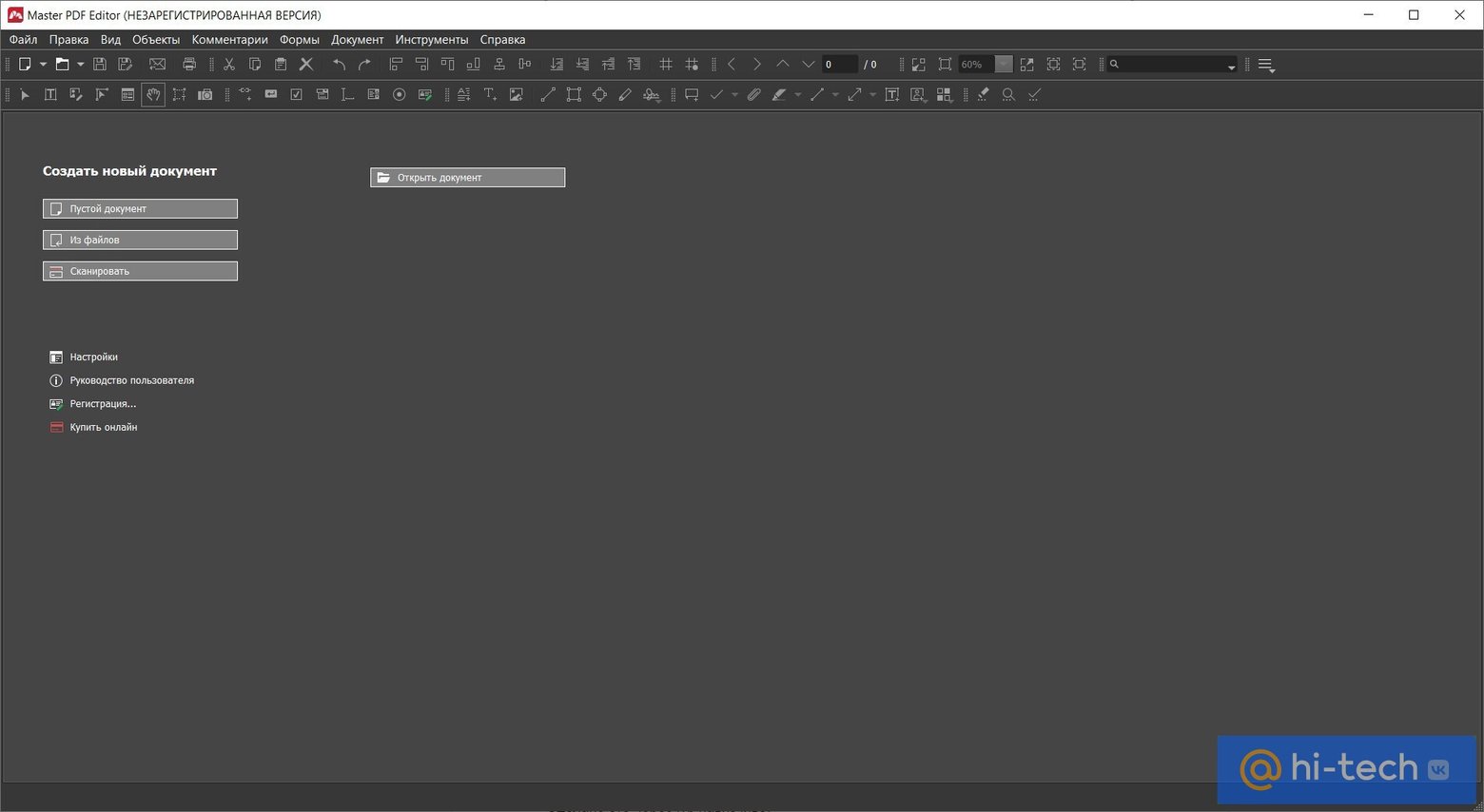Viewport: 1484px width, 812px height.
Task: Select the insert image tool
Action: (x=516, y=95)
